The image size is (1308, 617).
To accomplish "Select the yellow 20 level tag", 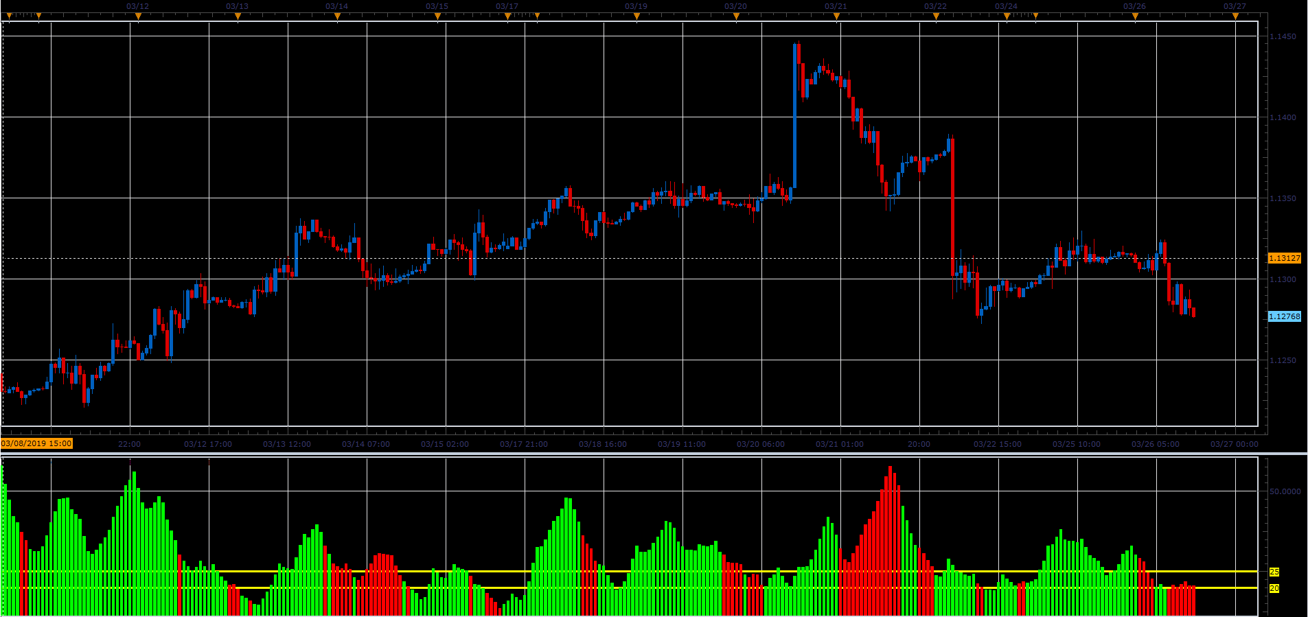I will pyautogui.click(x=1274, y=588).
